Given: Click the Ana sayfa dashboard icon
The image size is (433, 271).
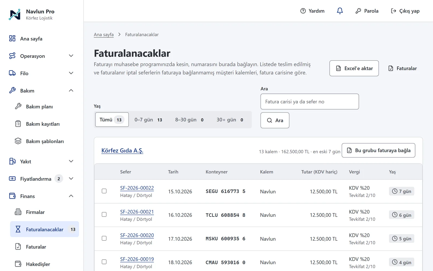Looking at the screenshot, I should [x=12, y=38].
